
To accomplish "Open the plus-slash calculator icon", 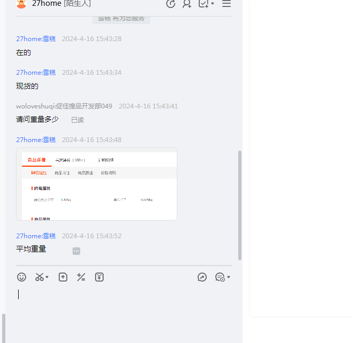I will pos(81,277).
